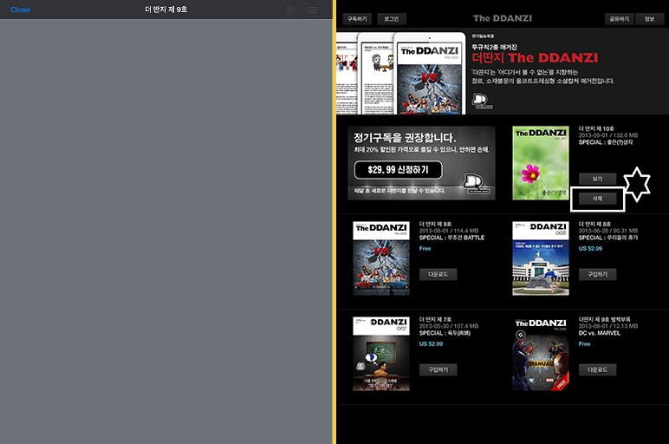
Task: Click the DDANZI logo under banner description
Action: coord(482,101)
